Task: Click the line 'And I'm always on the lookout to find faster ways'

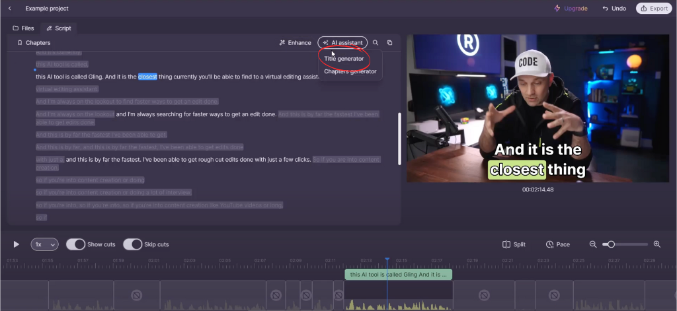Action: [x=127, y=102]
